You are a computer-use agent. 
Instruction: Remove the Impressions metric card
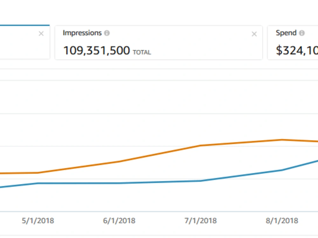pyautogui.click(x=254, y=34)
